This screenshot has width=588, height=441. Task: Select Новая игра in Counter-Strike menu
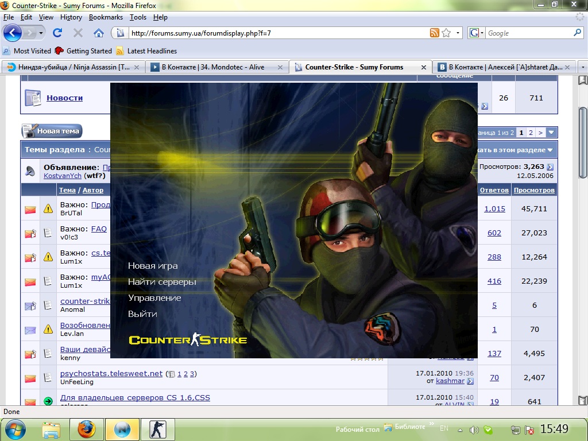[x=153, y=266]
